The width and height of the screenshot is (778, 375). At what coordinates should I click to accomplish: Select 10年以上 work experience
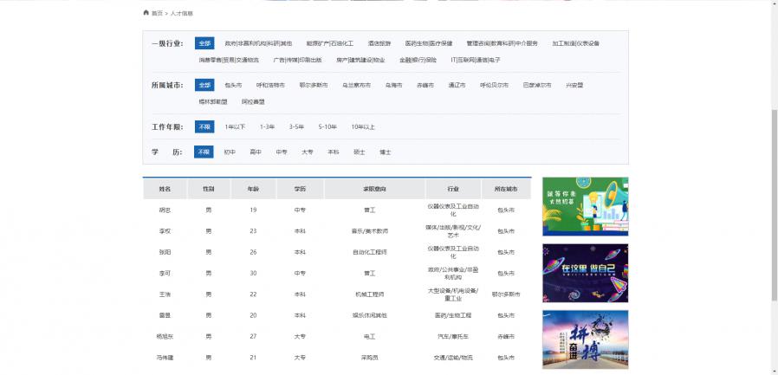pyautogui.click(x=363, y=126)
